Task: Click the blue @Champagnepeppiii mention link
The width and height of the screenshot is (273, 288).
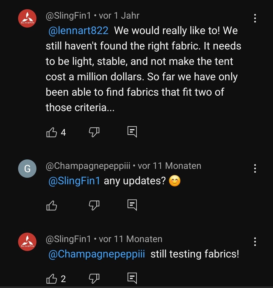Action: click(97, 254)
